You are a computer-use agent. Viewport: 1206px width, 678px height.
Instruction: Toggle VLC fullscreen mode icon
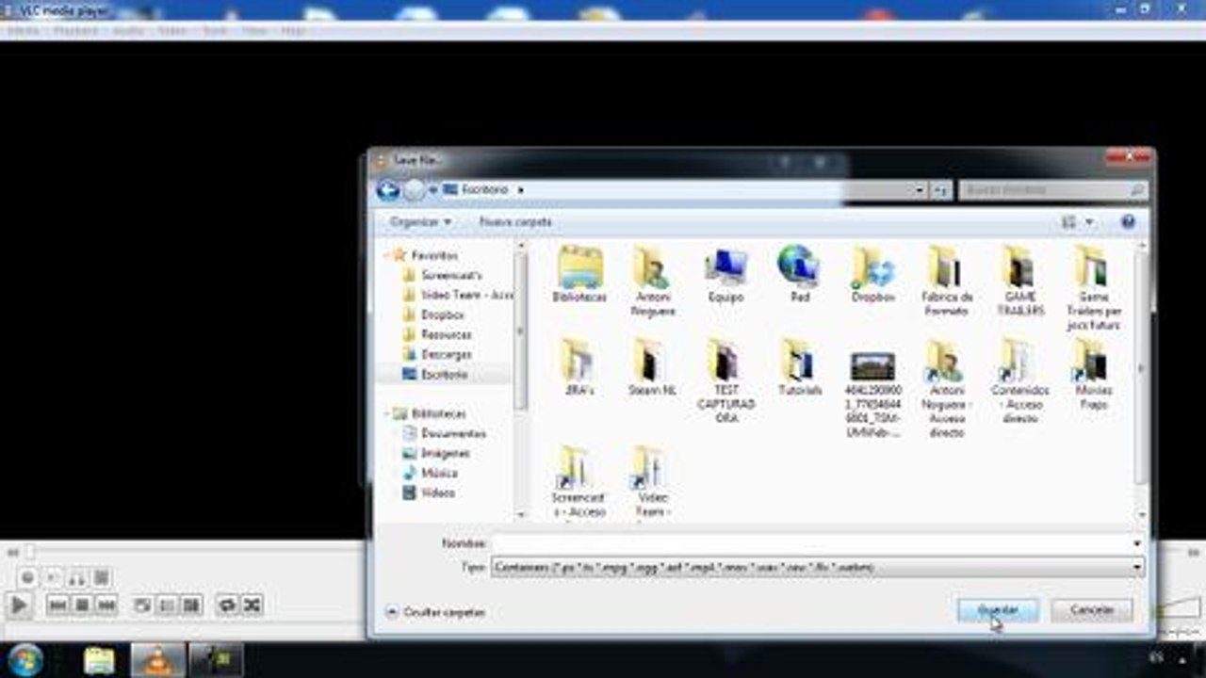pos(142,605)
